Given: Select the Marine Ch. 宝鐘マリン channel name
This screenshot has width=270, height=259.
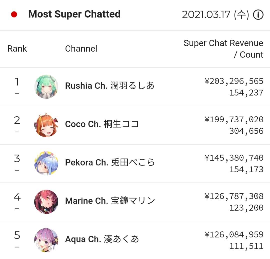Looking at the screenshot, I should coord(110,201).
